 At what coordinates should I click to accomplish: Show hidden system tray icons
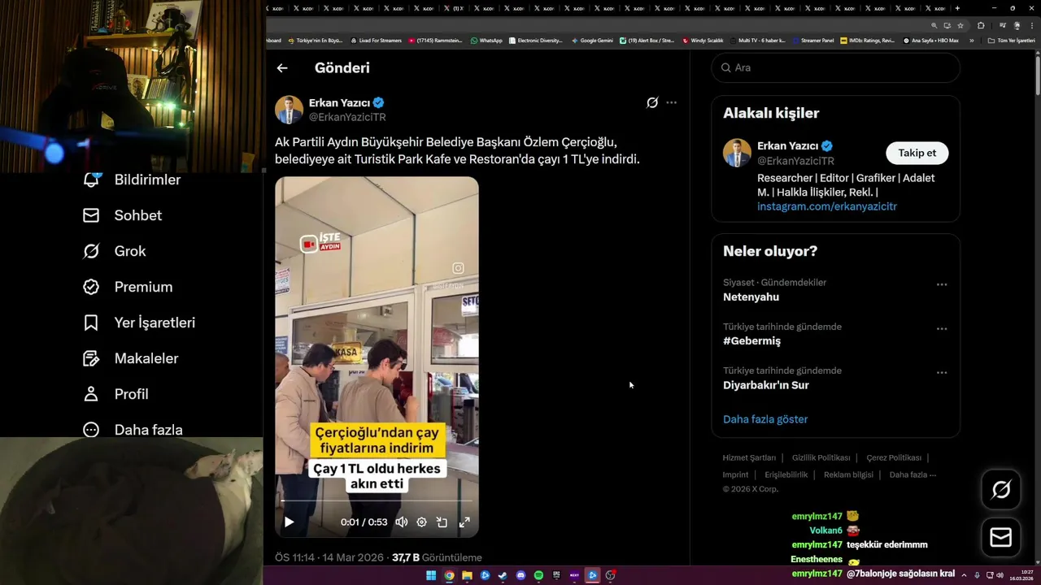(965, 575)
